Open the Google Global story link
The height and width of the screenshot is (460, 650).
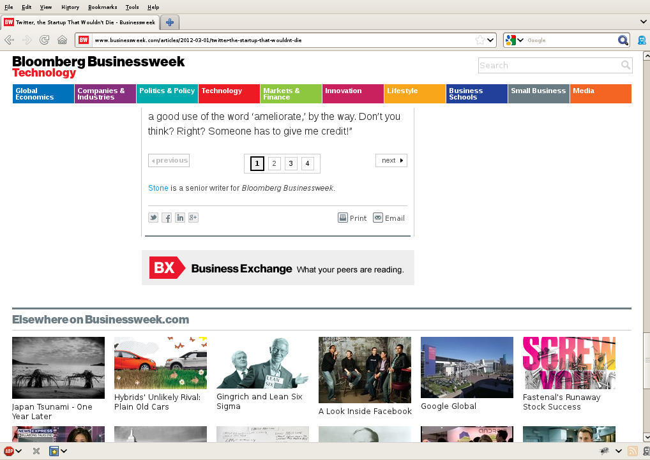coord(448,406)
